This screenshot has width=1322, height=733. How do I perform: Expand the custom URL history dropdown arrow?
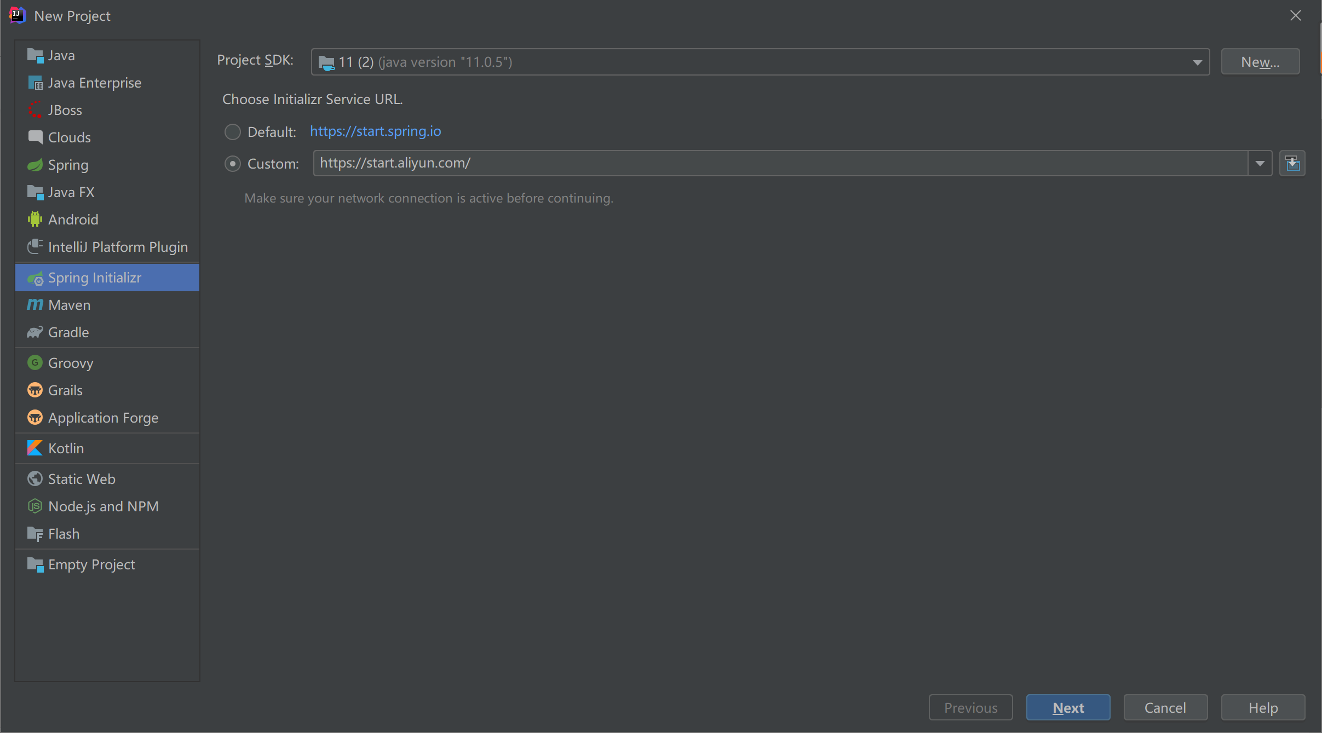[x=1260, y=163]
